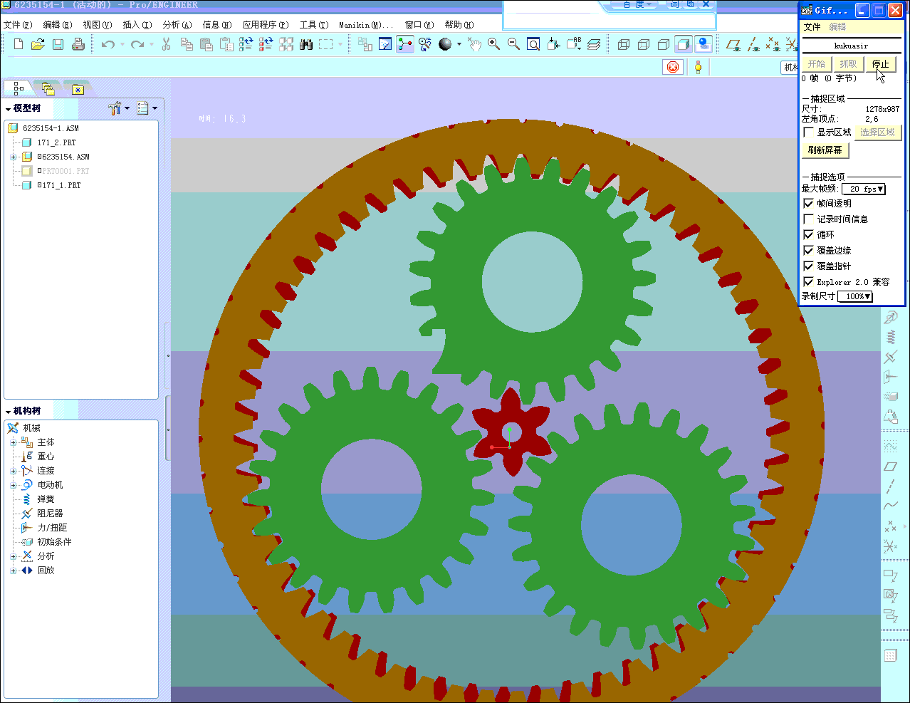Undo the last action
This screenshot has height=703, width=910.
pos(108,44)
